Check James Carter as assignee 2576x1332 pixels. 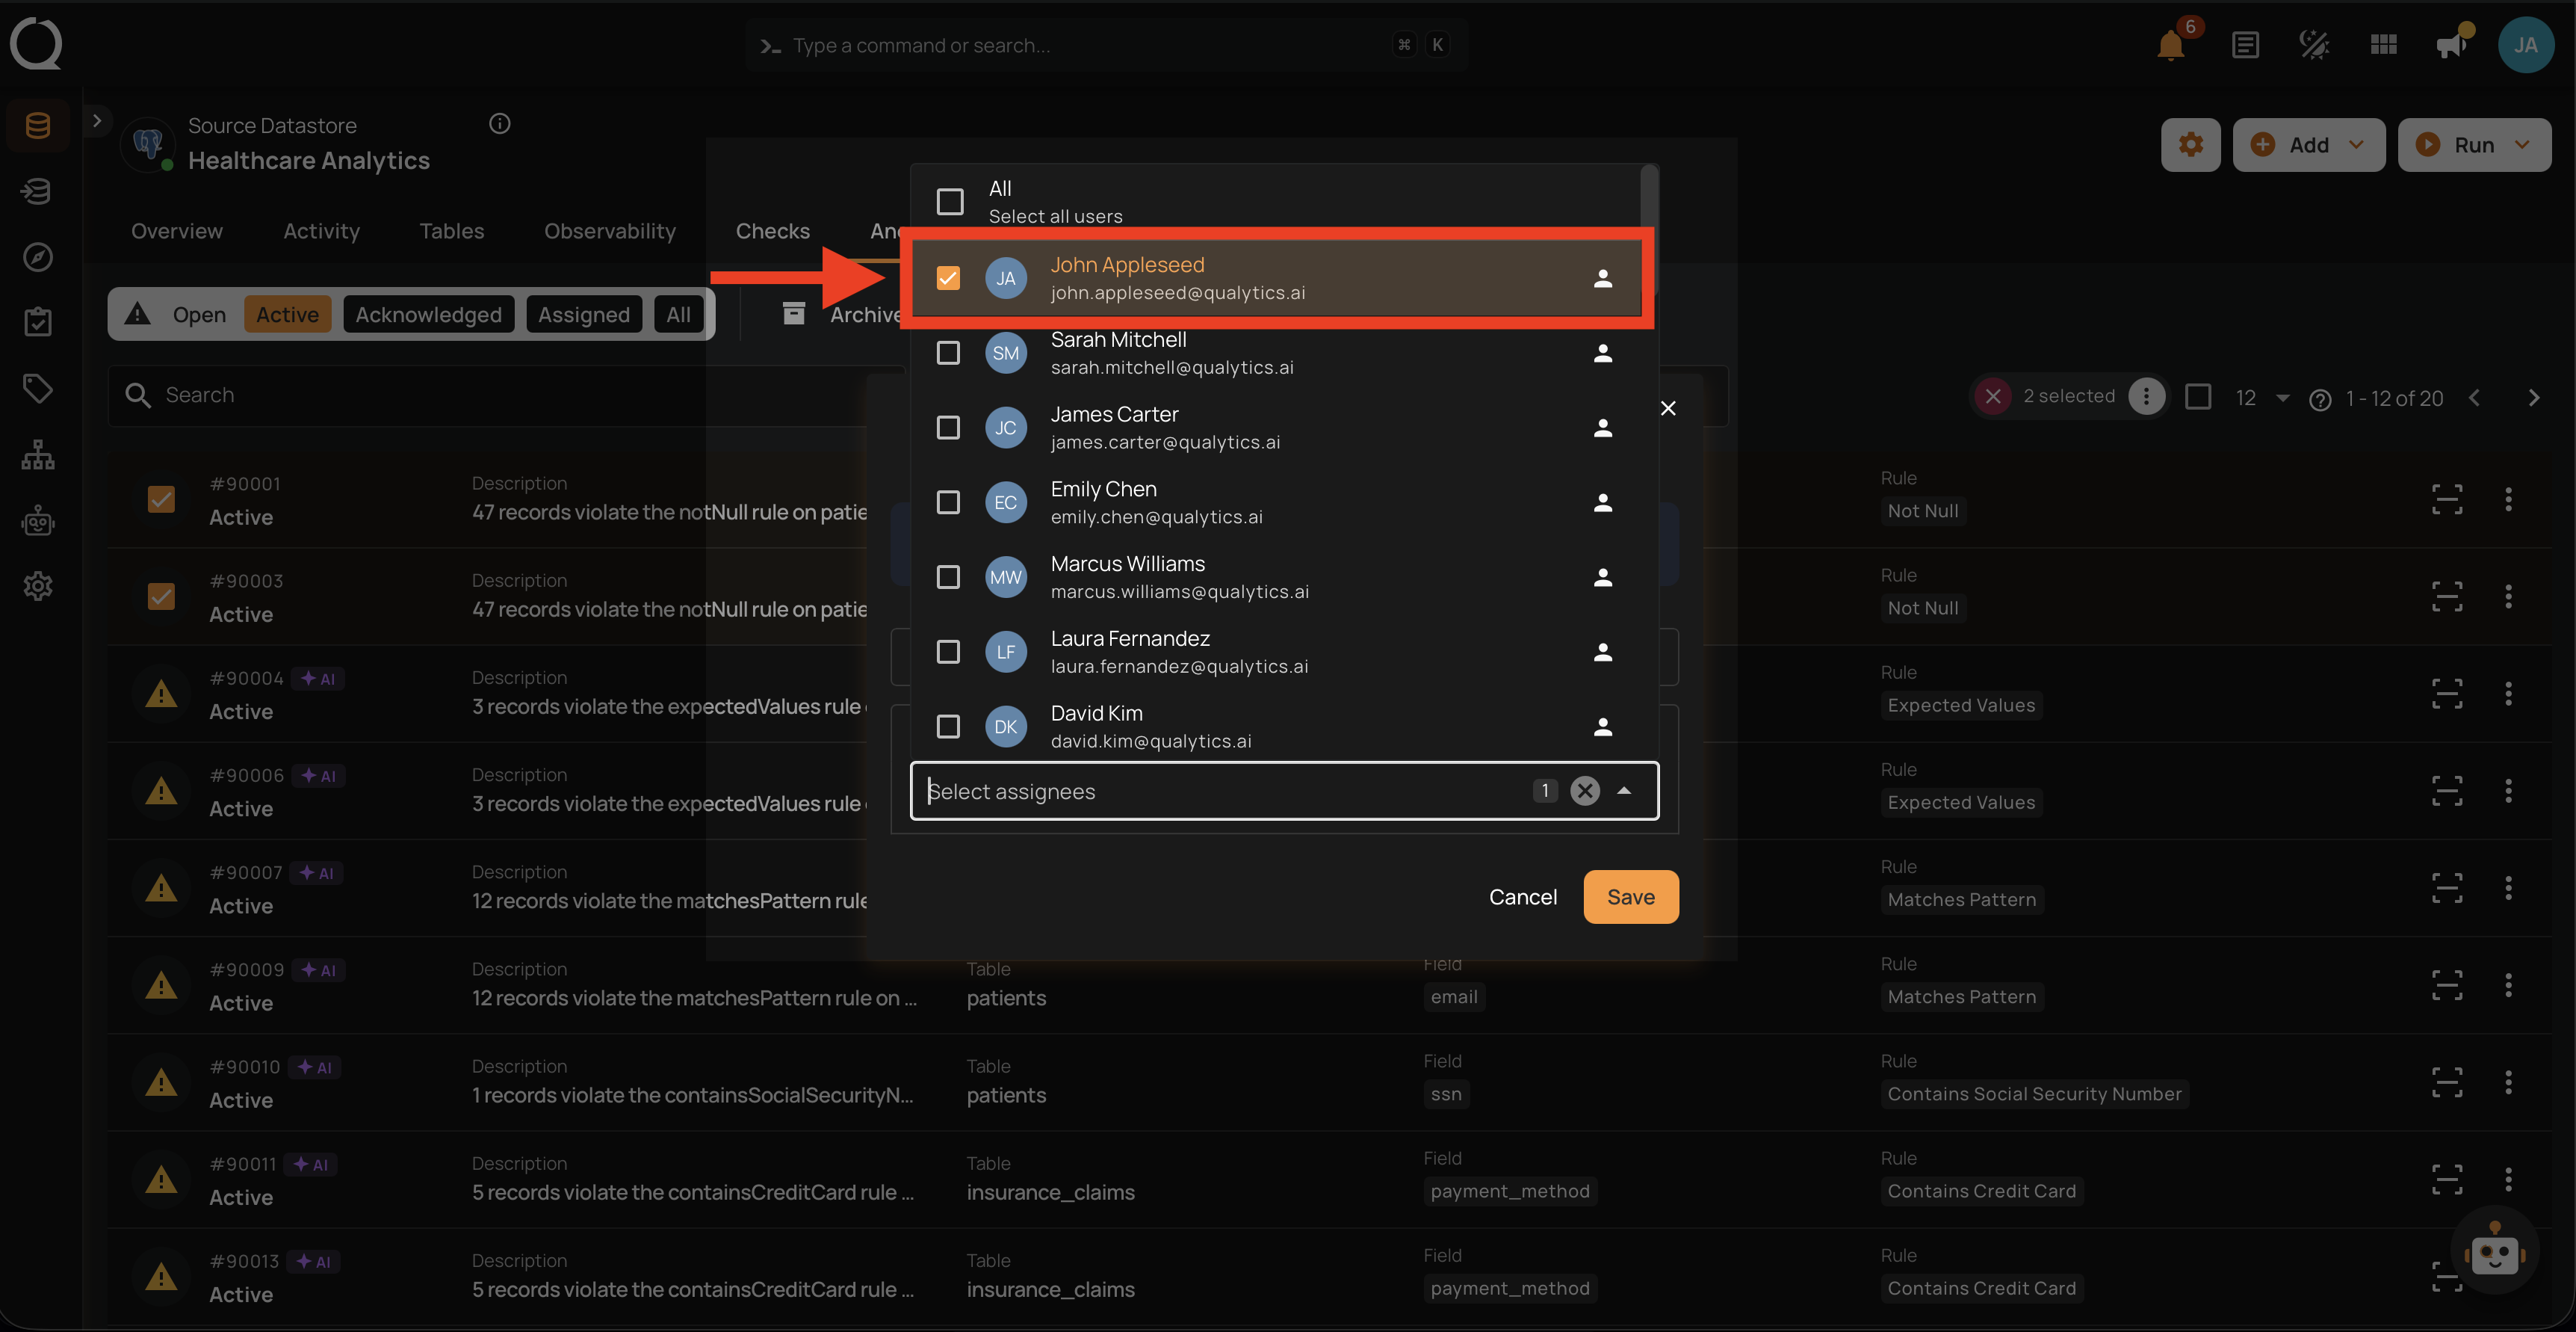pos(948,428)
